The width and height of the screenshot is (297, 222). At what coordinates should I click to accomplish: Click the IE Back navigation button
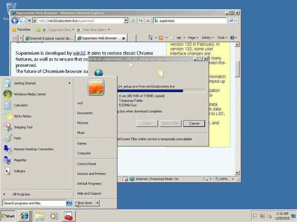[15, 21]
